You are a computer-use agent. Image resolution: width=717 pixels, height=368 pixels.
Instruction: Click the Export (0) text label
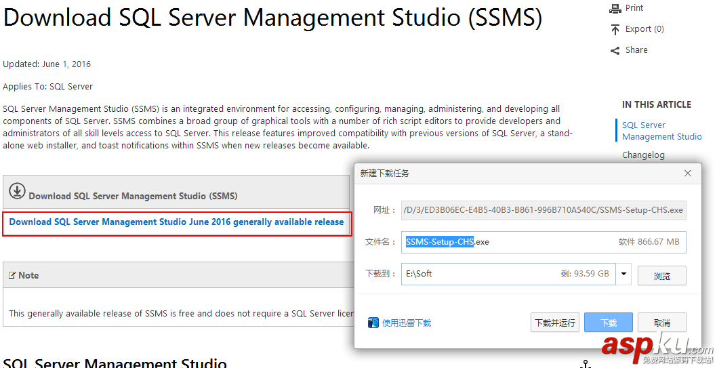tap(644, 29)
